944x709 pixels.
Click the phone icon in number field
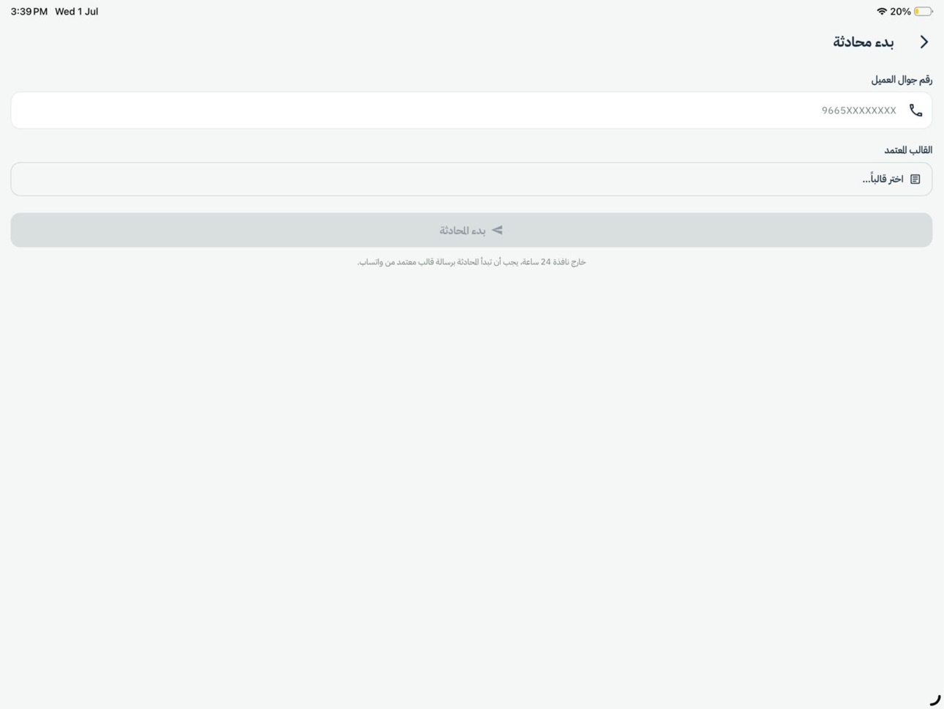[915, 111]
